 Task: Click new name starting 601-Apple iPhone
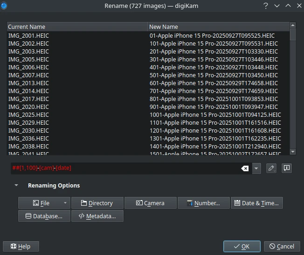pos(214,83)
